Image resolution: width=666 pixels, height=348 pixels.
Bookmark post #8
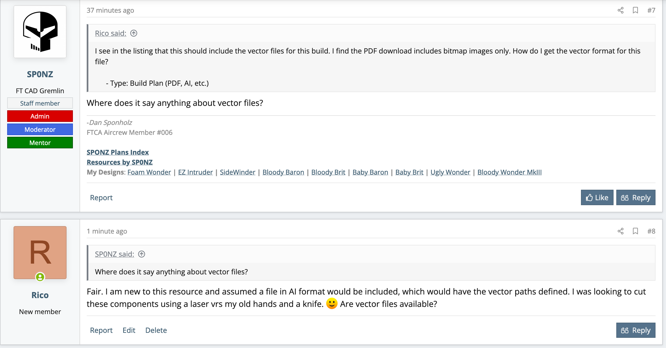635,231
